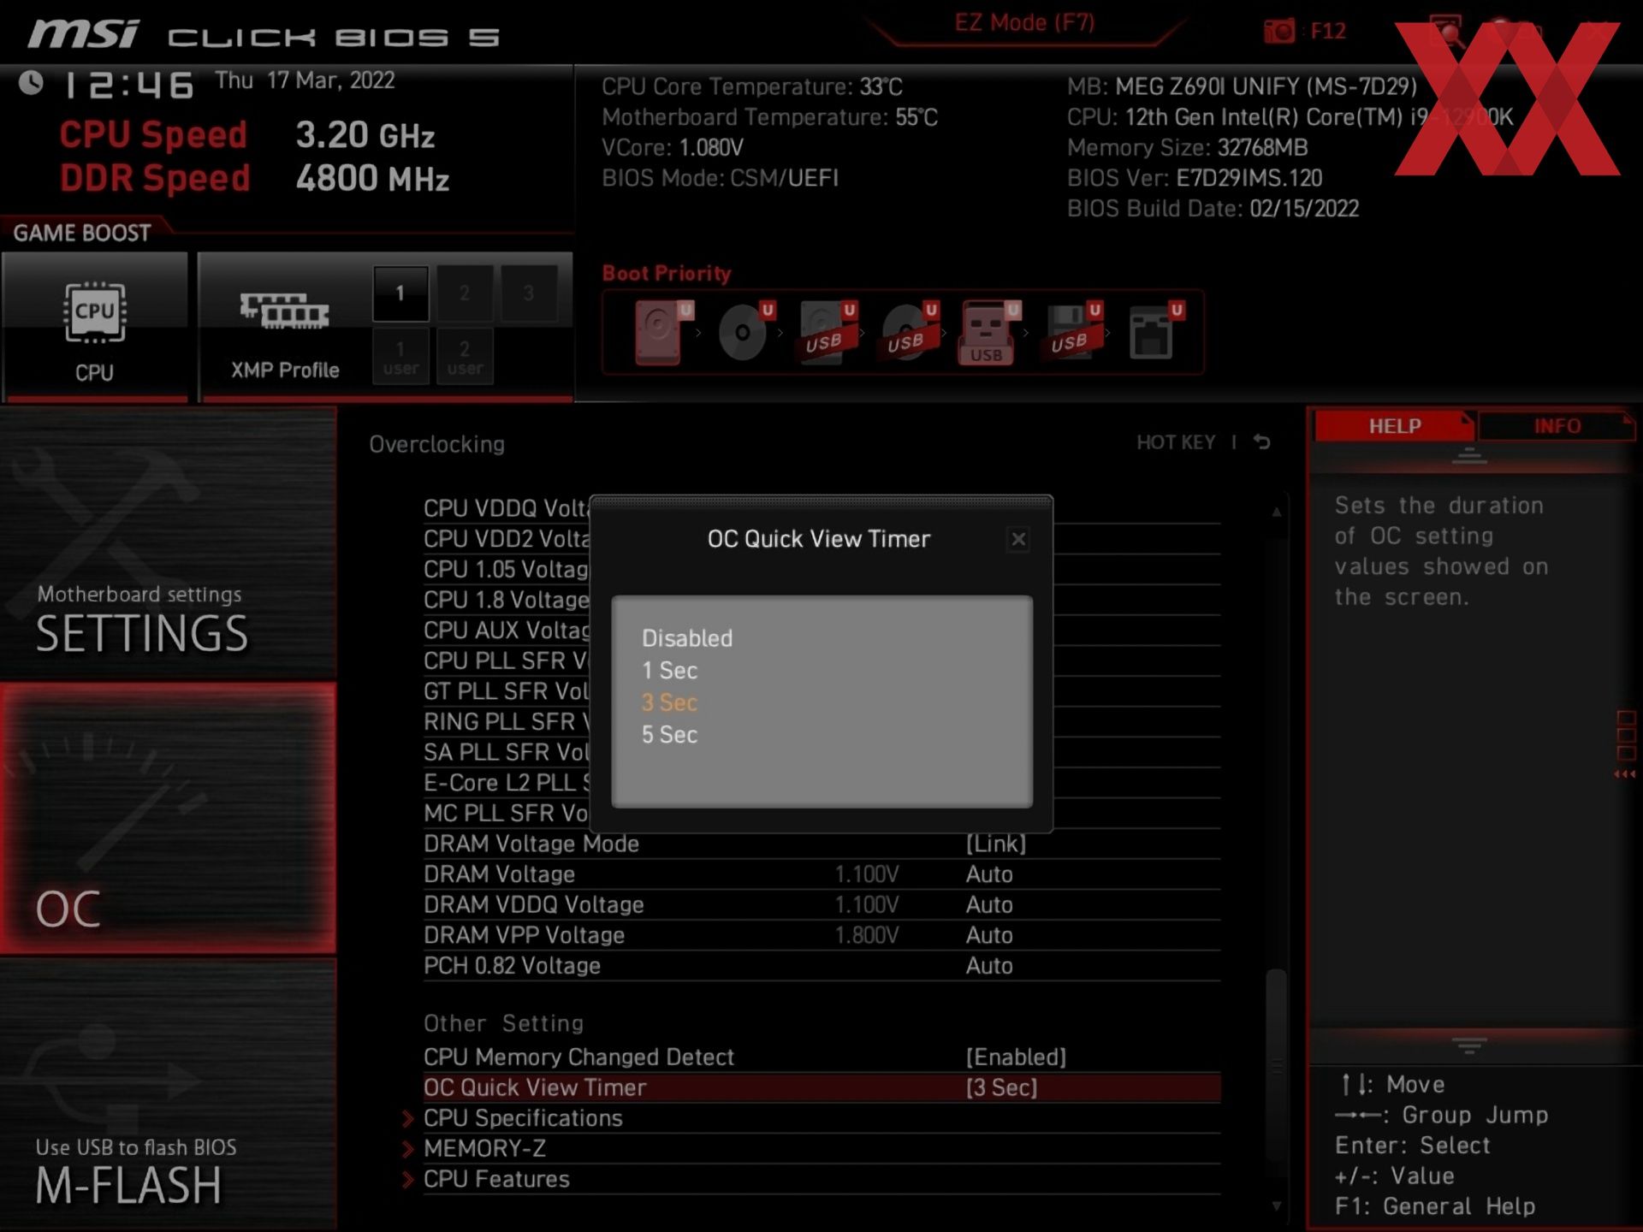
Task: Take a screenshot with the F12 camera icon
Action: click(x=1279, y=32)
